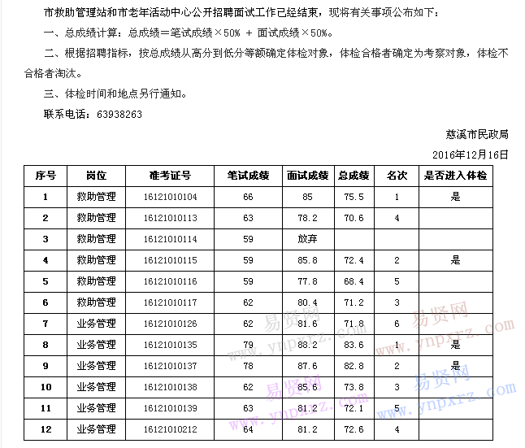Click total score 83.6
This screenshot has height=448, width=525.
[x=354, y=345]
